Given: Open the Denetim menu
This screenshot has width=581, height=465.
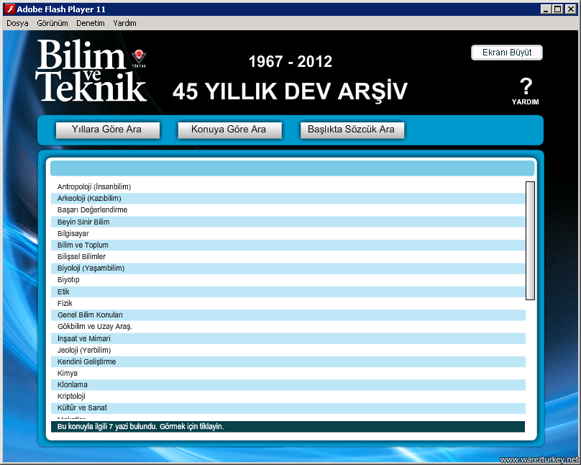Looking at the screenshot, I should point(91,23).
